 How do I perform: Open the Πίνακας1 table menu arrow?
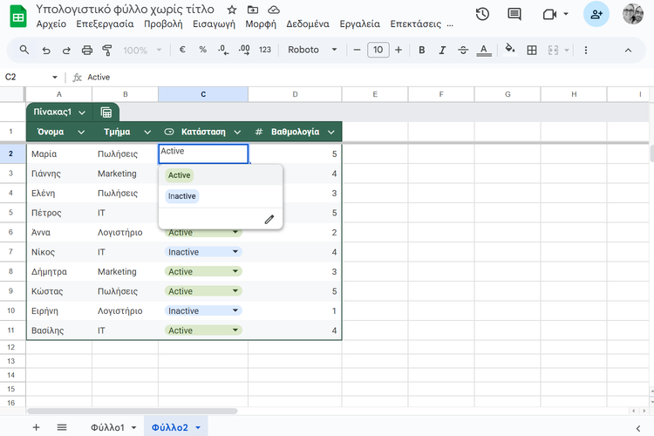[82, 112]
